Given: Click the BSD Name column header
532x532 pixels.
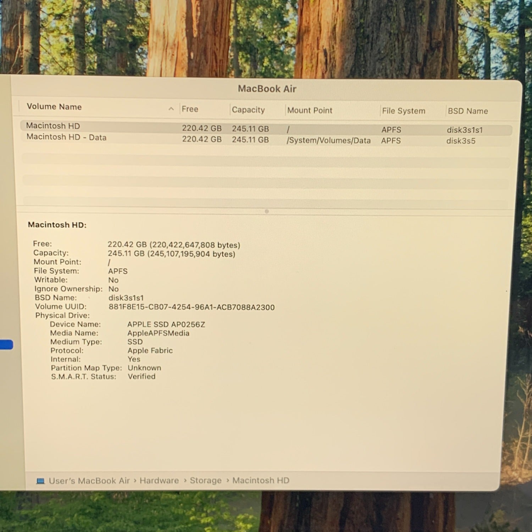Looking at the screenshot, I should pos(468,111).
